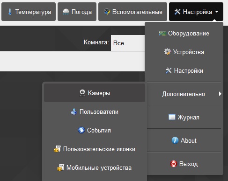The width and height of the screenshot is (228, 181).
Task: Click the thermometer icon on Температура tab
Action: pyautogui.click(x=10, y=12)
